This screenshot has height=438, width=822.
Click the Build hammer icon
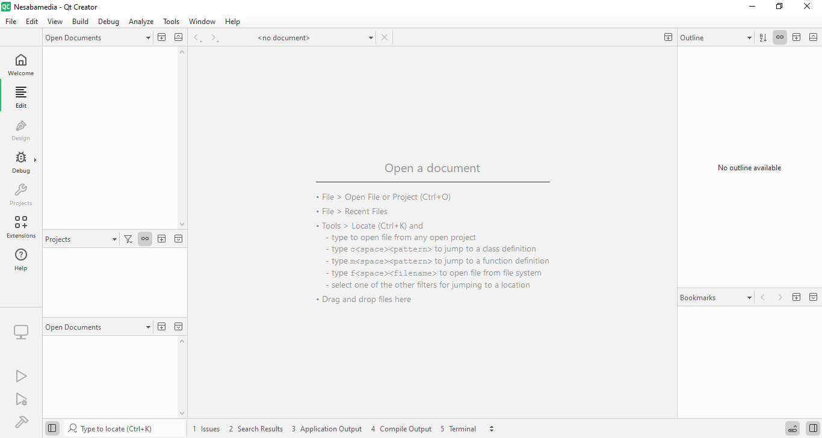click(x=21, y=422)
